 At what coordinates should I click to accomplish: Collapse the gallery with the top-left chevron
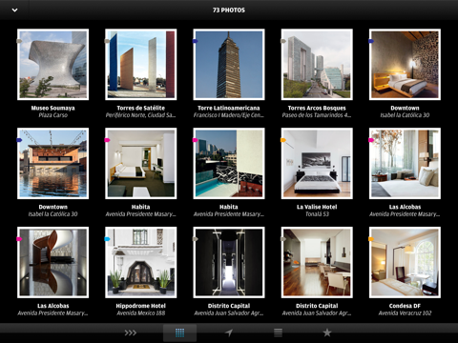click(x=14, y=10)
